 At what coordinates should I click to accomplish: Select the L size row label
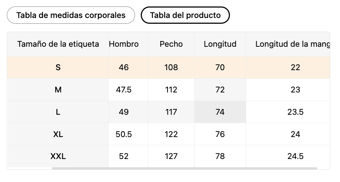pyautogui.click(x=58, y=112)
